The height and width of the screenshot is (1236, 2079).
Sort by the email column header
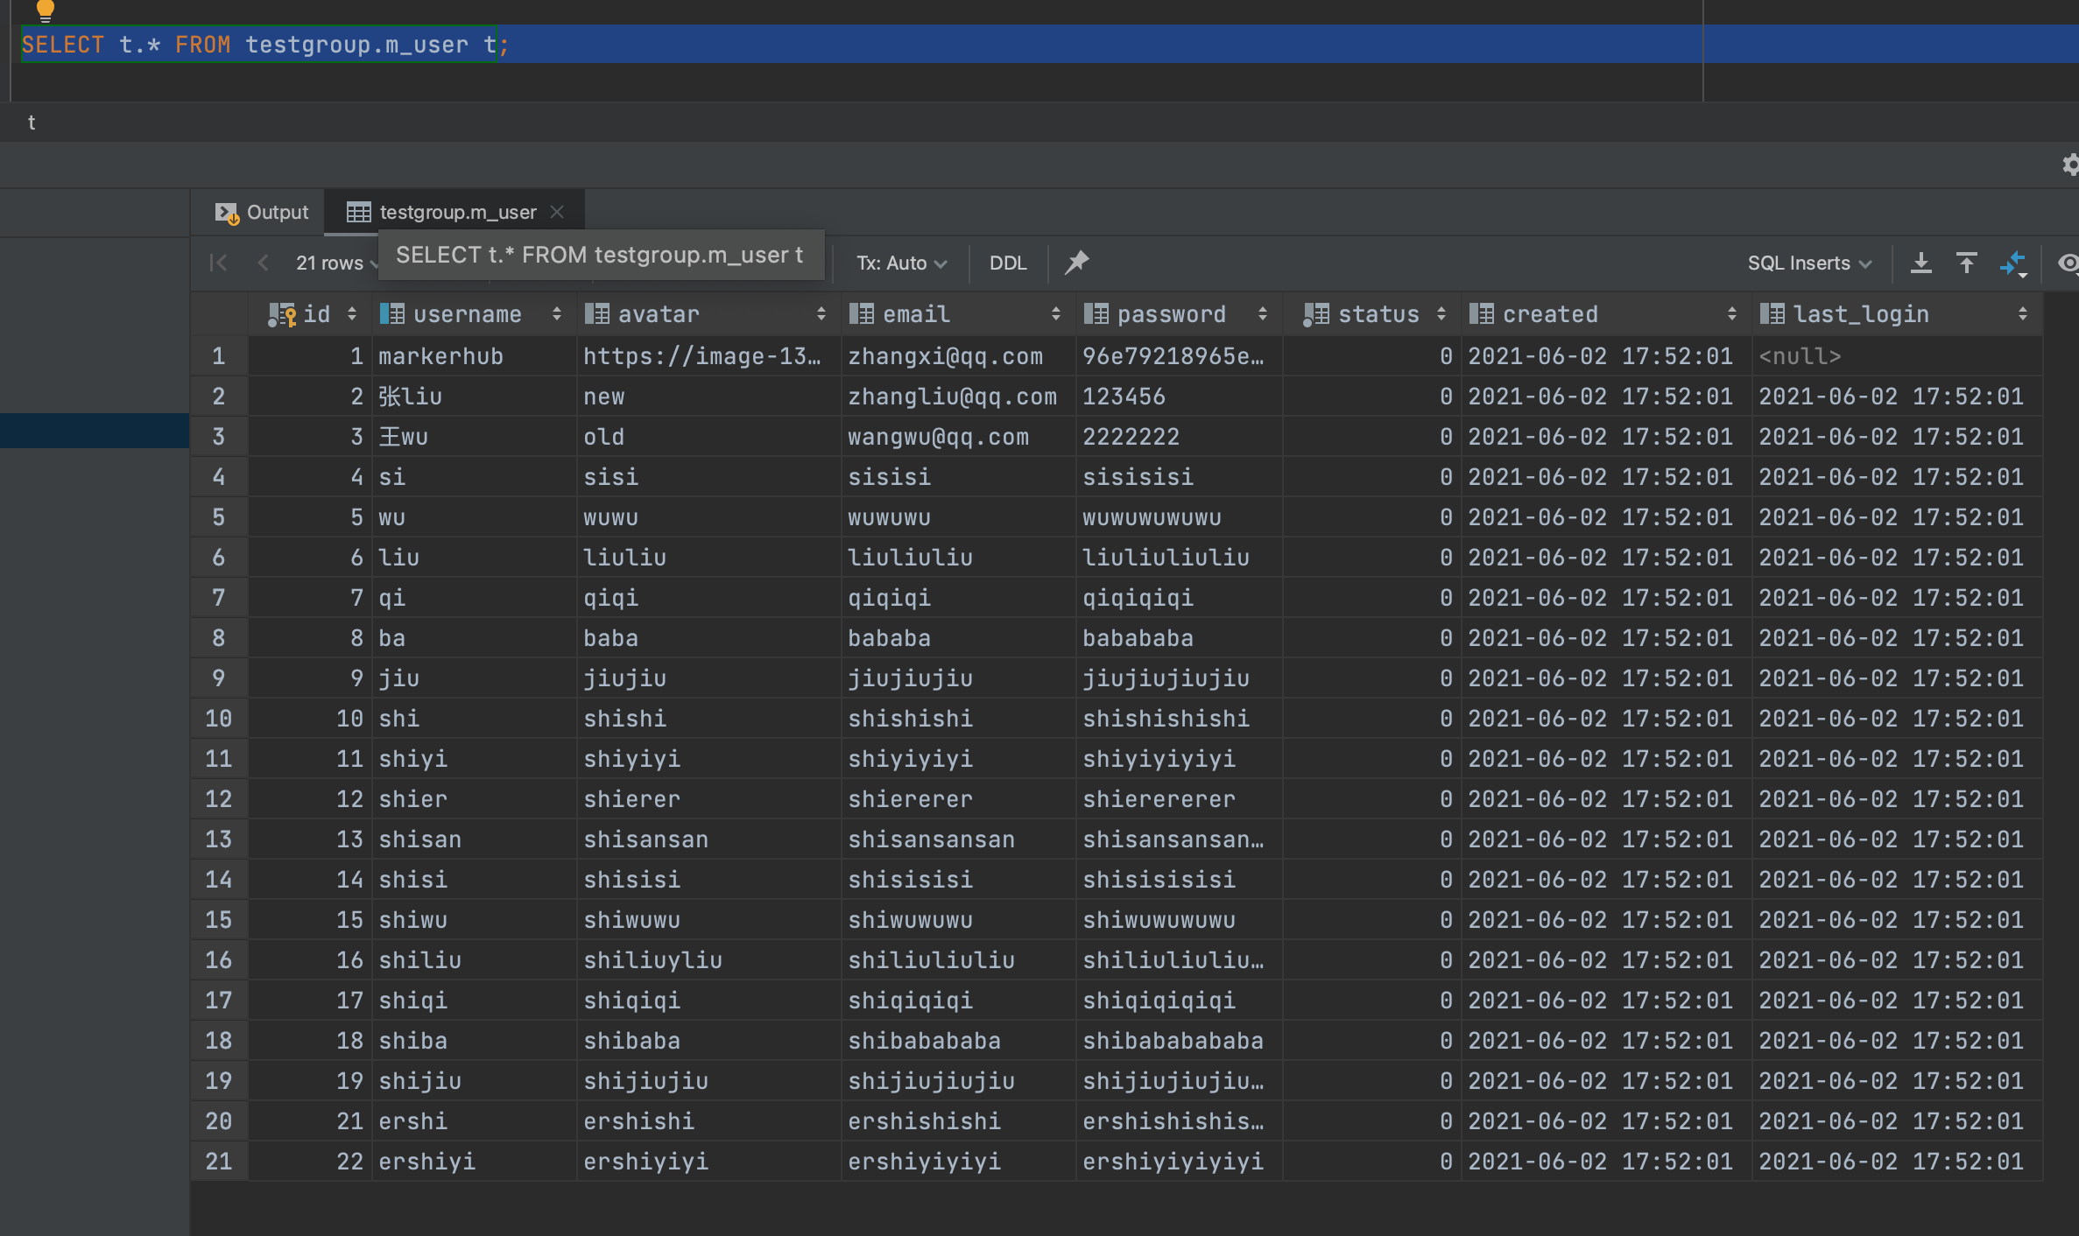(x=958, y=314)
